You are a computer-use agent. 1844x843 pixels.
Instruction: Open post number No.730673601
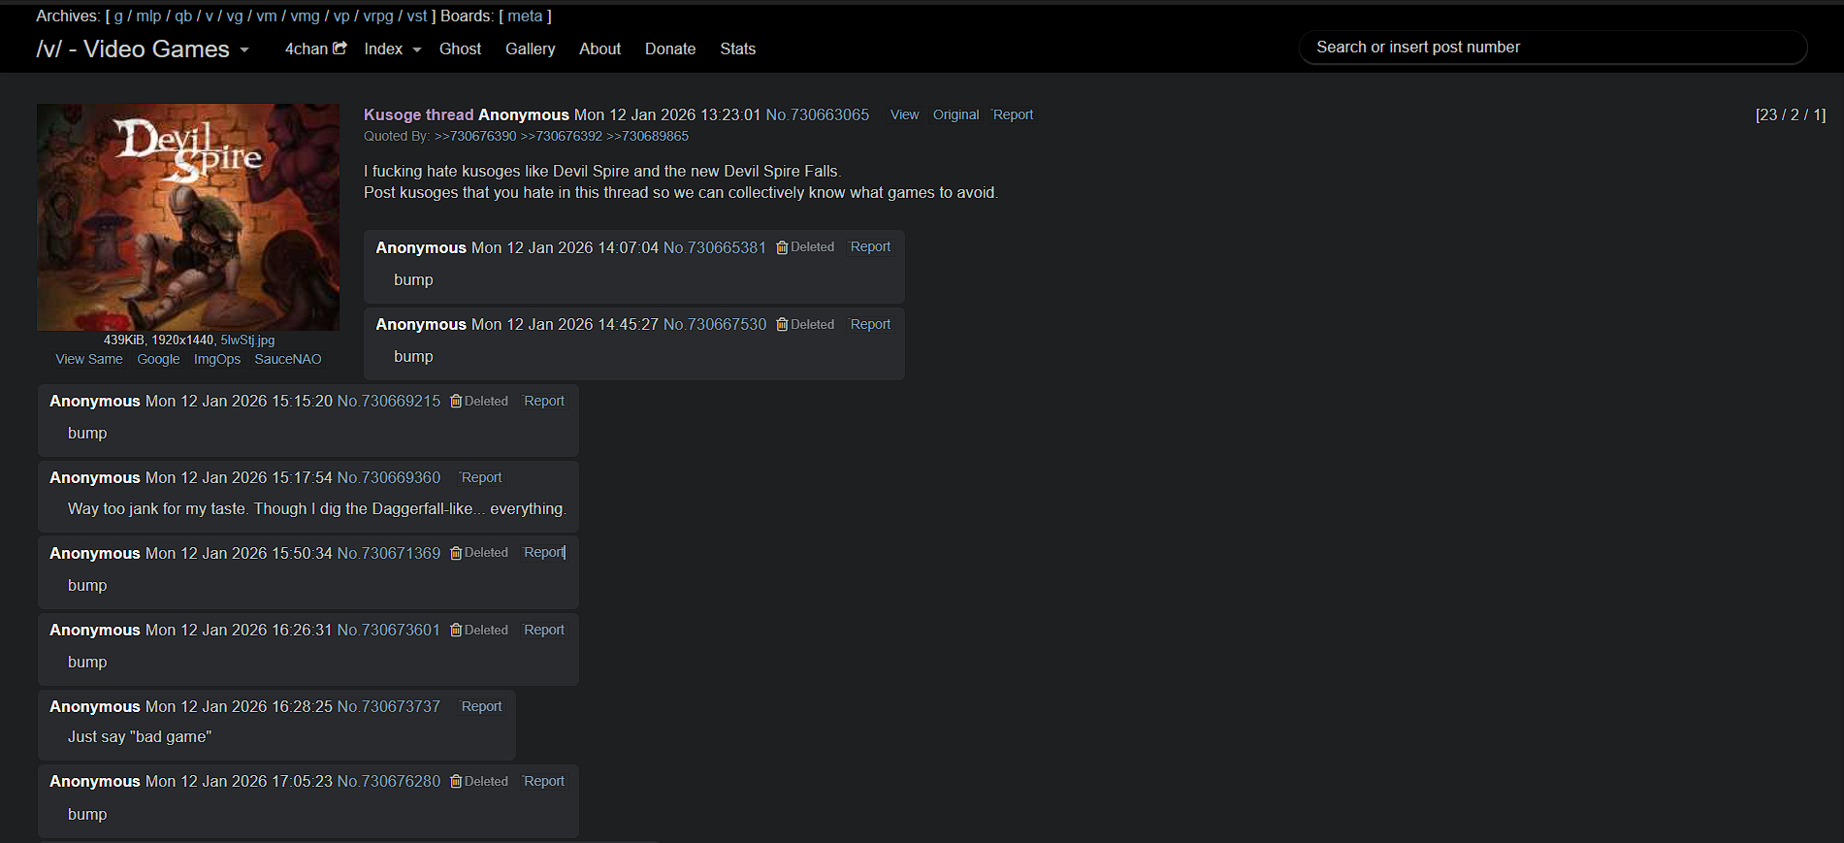tap(389, 631)
